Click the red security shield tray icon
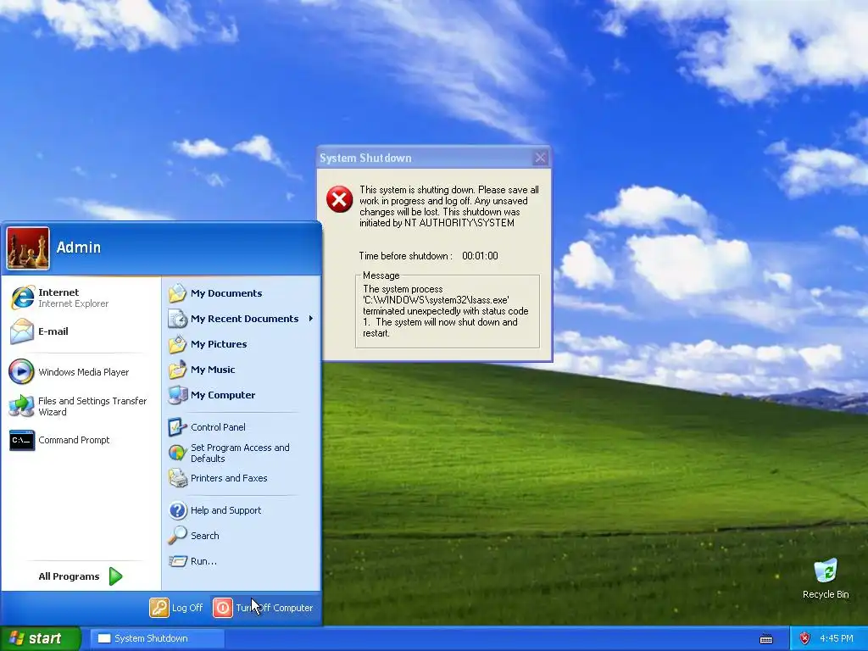This screenshot has height=651, width=868. tap(805, 638)
